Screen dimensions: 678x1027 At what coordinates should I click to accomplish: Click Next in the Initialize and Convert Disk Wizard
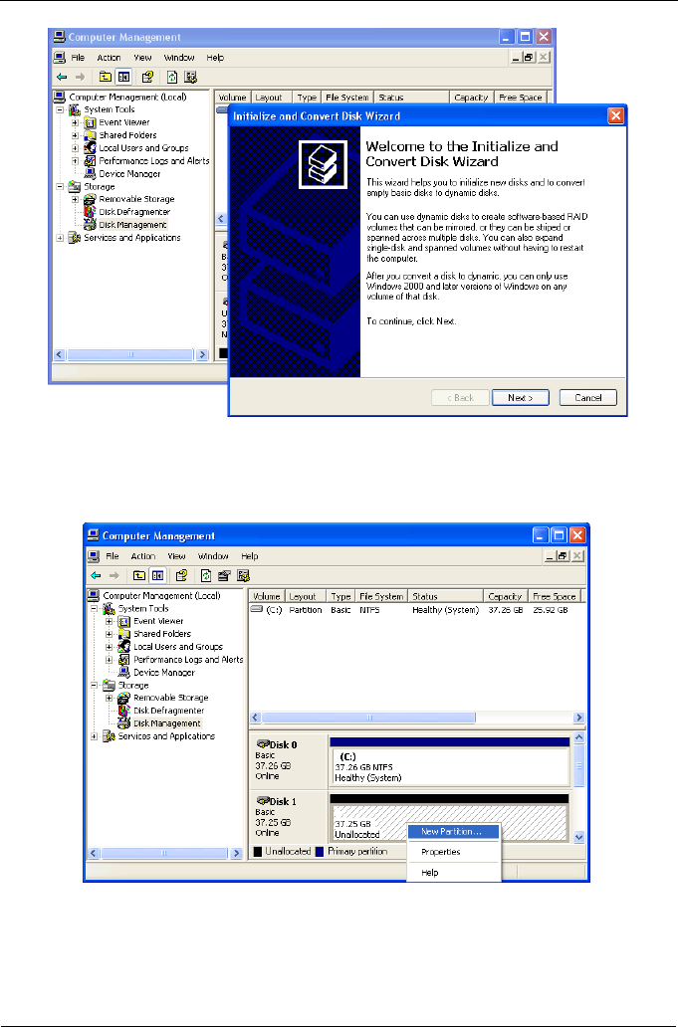(x=520, y=398)
